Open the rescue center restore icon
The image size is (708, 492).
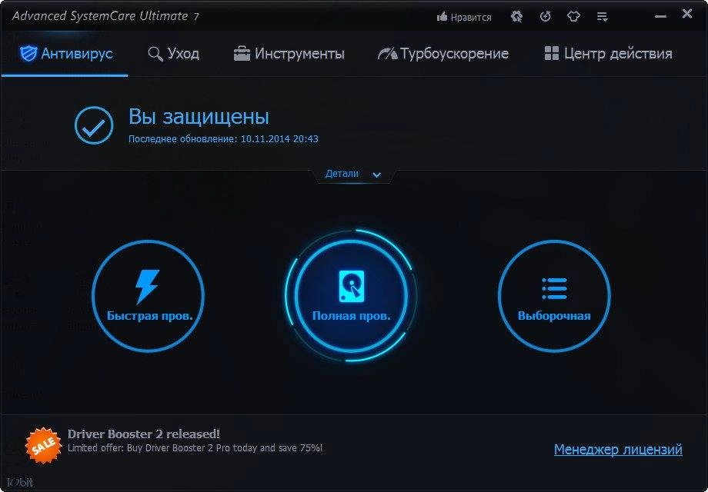pyautogui.click(x=516, y=17)
